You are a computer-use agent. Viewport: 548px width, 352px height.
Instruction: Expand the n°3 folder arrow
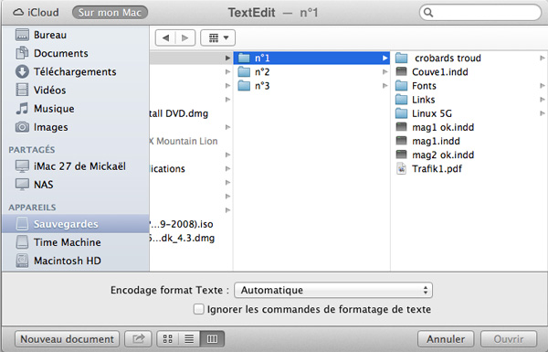pyautogui.click(x=385, y=86)
